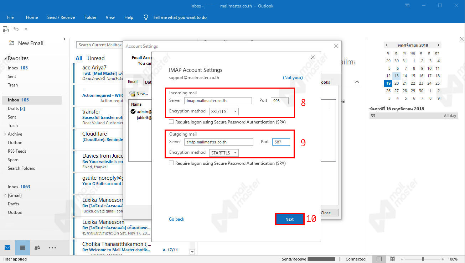Click the (Not you?) link
Viewport: 465px width, 263px height.
coord(293,77)
